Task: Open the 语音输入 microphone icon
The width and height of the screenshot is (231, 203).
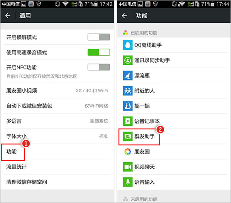Action: click(x=128, y=182)
